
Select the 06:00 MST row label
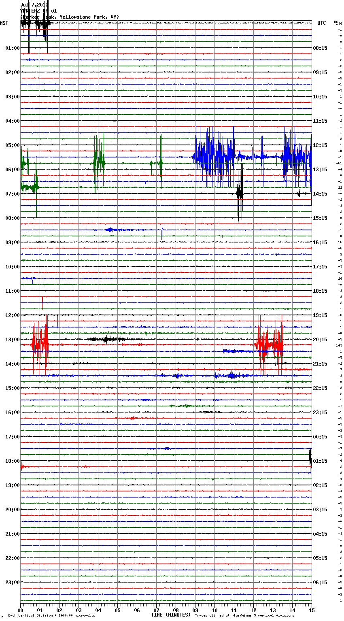tap(13, 170)
